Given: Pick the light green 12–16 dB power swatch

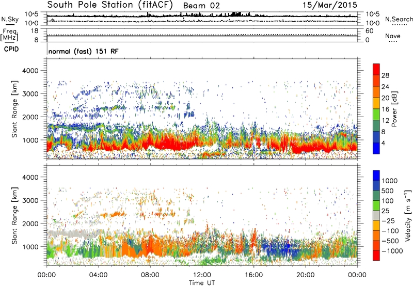Looking at the screenshot, I should click(376, 114).
